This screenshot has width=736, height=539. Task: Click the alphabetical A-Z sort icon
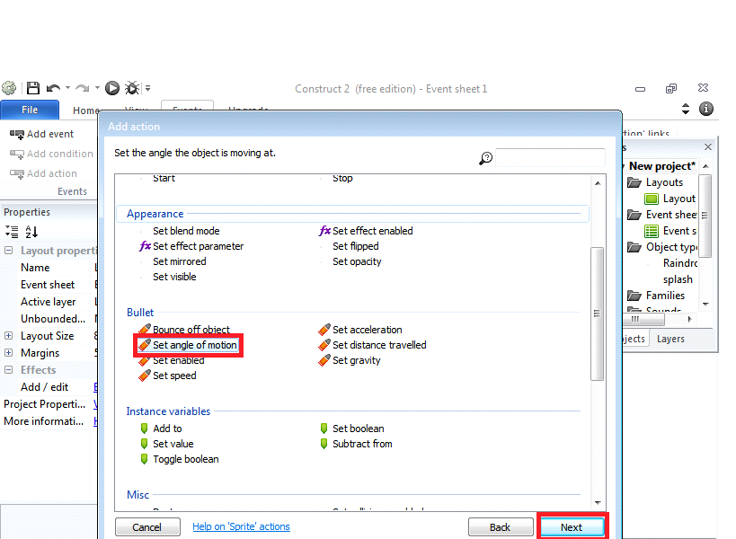pyautogui.click(x=31, y=231)
